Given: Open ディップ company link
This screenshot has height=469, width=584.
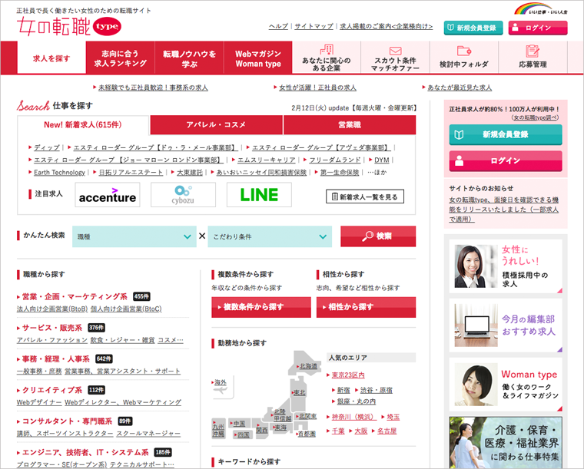Looking at the screenshot, I should [46, 147].
